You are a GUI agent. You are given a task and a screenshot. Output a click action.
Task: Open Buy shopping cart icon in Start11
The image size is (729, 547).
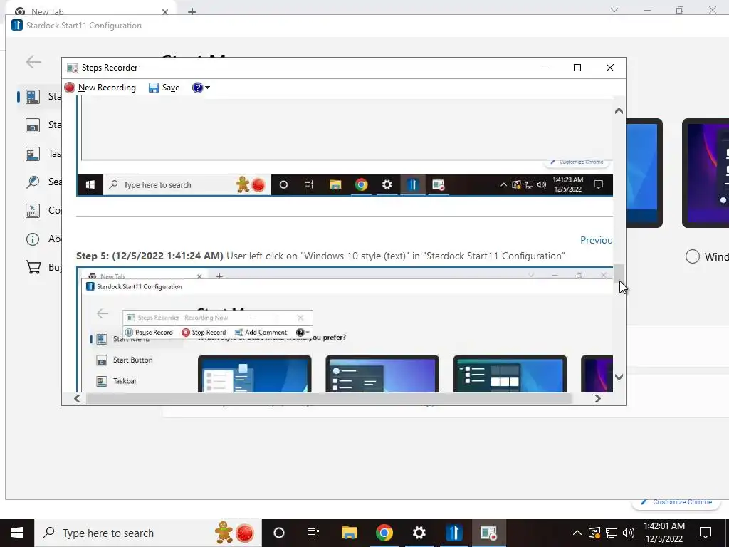point(33,267)
